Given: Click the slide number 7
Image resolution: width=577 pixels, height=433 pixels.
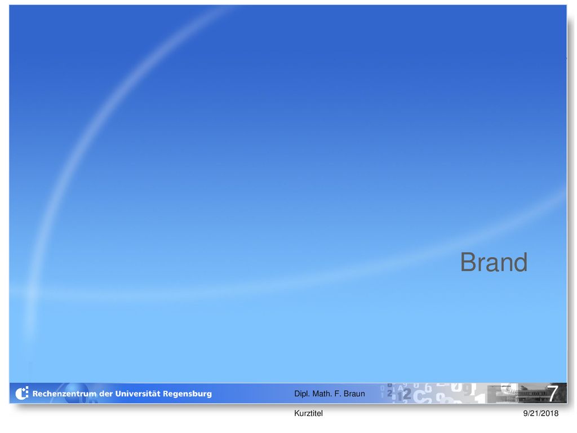Looking at the screenshot, I should pos(552,393).
